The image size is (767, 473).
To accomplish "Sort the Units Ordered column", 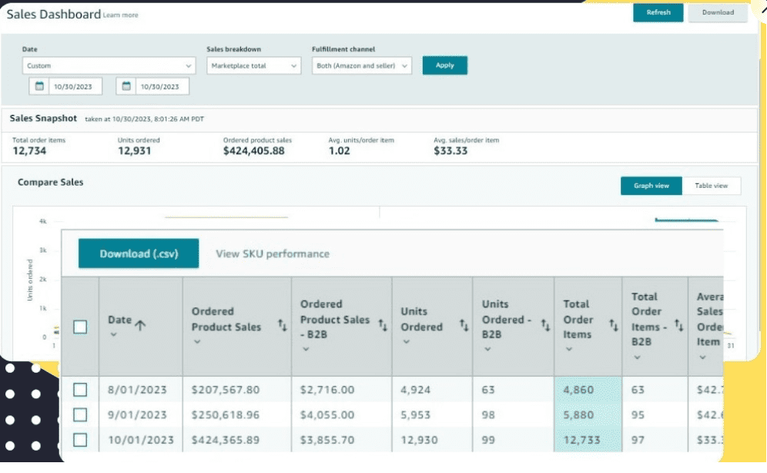I will tap(464, 326).
